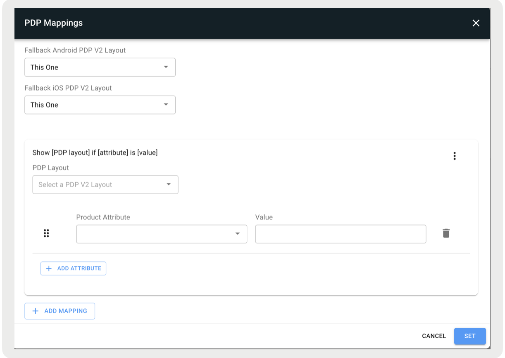Open the mapping's three-dot options menu

click(454, 156)
